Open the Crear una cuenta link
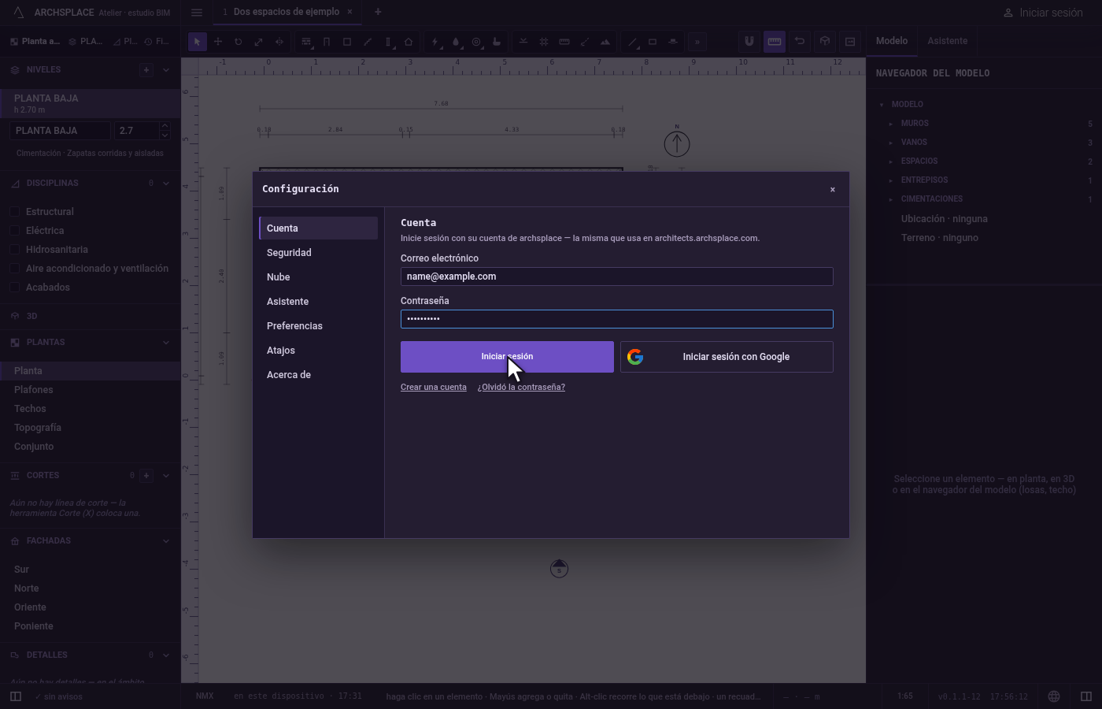Image resolution: width=1102 pixels, height=709 pixels. pos(434,388)
